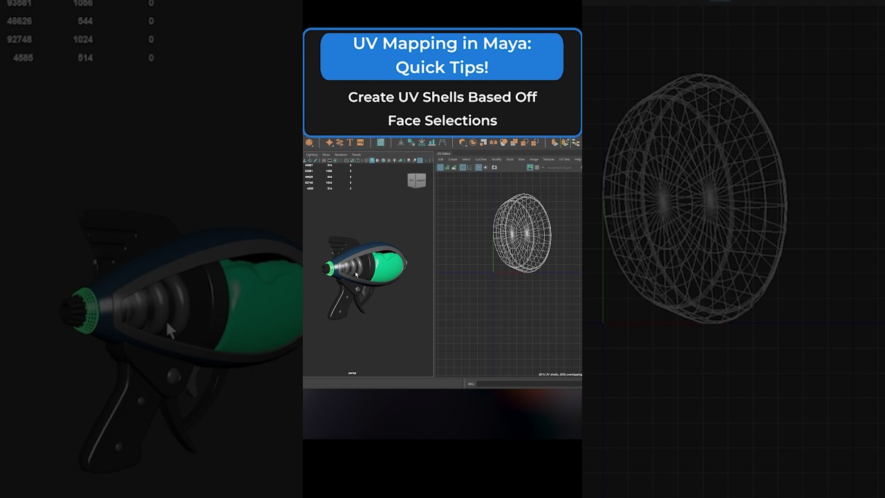Viewport: 885px width, 498px height.
Task: Open the UV Editor Textures menu
Action: click(x=548, y=159)
